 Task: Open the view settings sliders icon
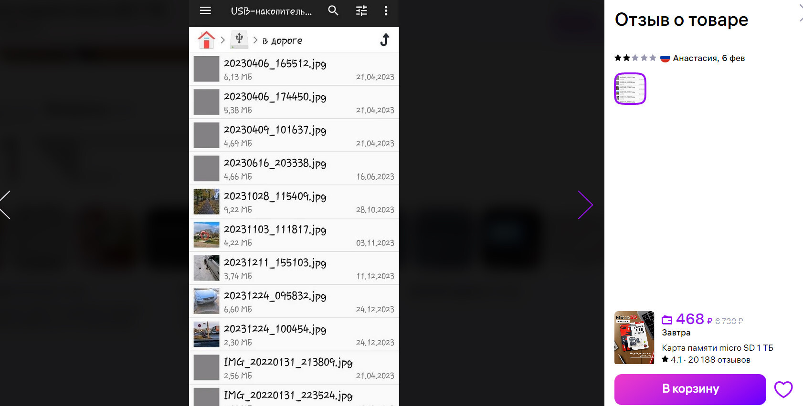361,10
